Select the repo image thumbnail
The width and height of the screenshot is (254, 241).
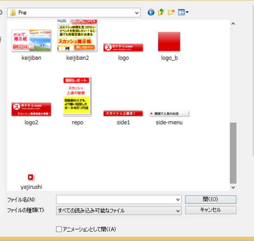77,96
